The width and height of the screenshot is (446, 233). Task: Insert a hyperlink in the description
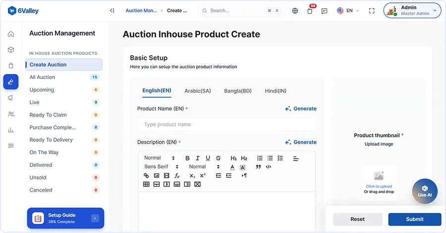(x=146, y=175)
